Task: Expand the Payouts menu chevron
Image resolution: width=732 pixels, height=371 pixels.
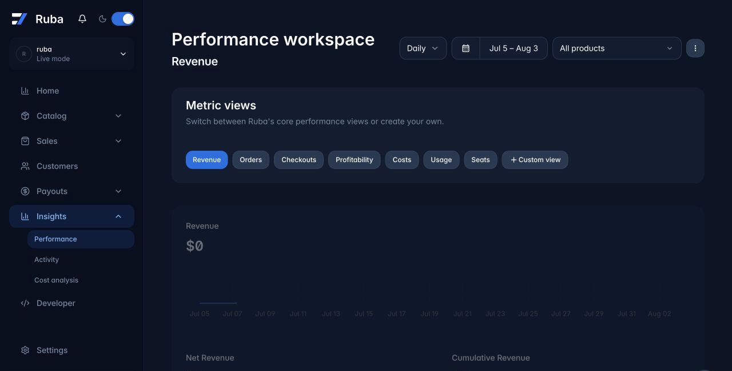Action: 118,191
